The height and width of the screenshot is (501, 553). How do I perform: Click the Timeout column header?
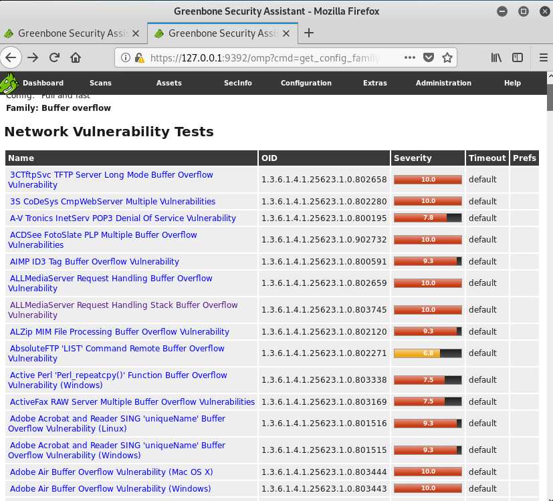click(487, 158)
